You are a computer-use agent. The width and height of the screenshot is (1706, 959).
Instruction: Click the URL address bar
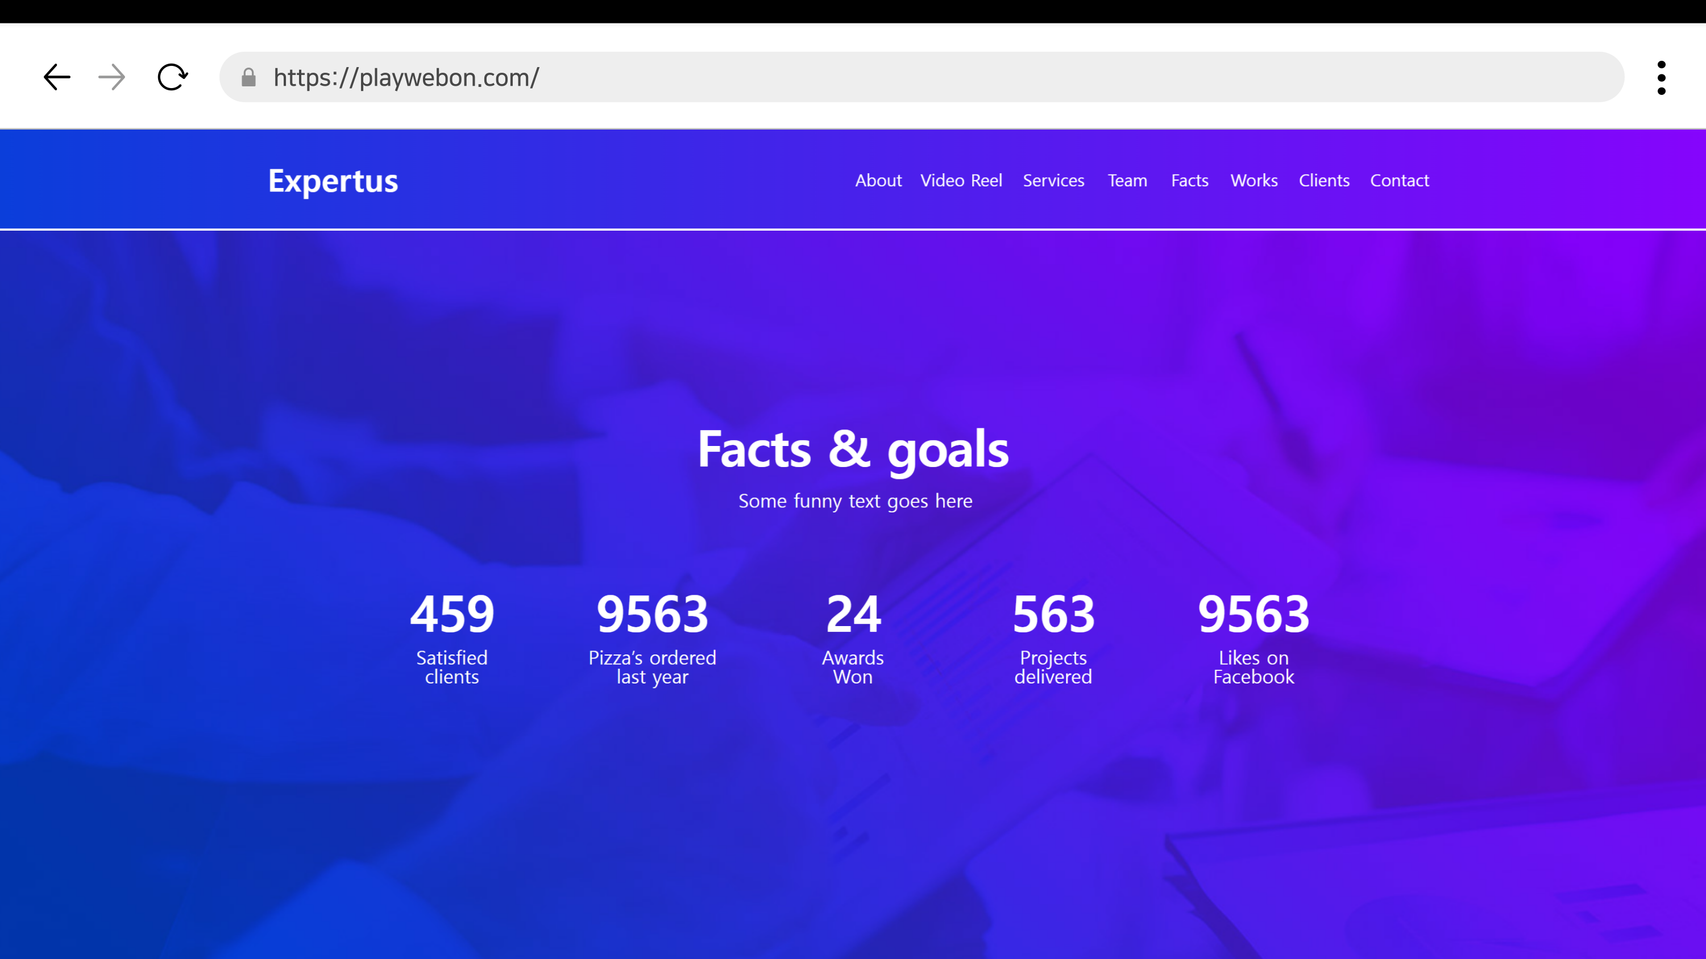927,77
